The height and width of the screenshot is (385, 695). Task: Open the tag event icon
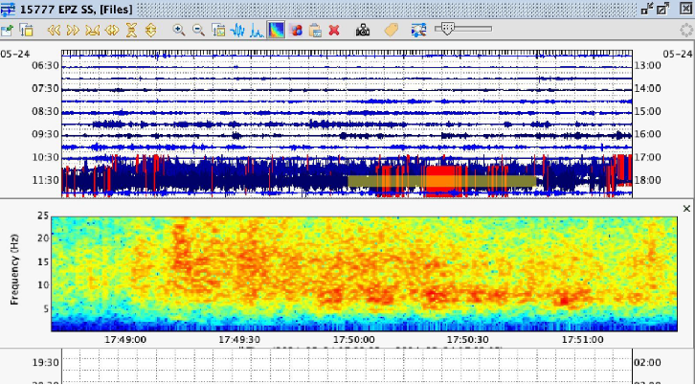click(x=391, y=30)
